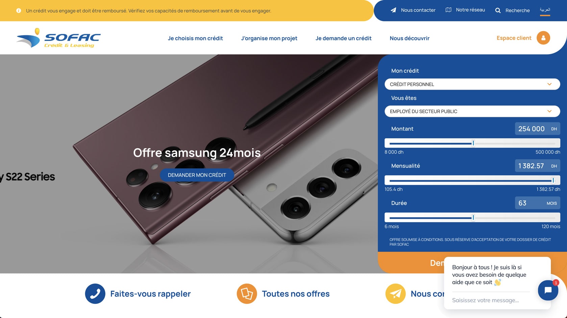Click the blue phone callback icon
This screenshot has height=318, width=567.
95,294
